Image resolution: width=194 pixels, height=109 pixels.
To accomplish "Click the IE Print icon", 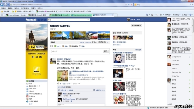I will pos(161,15).
